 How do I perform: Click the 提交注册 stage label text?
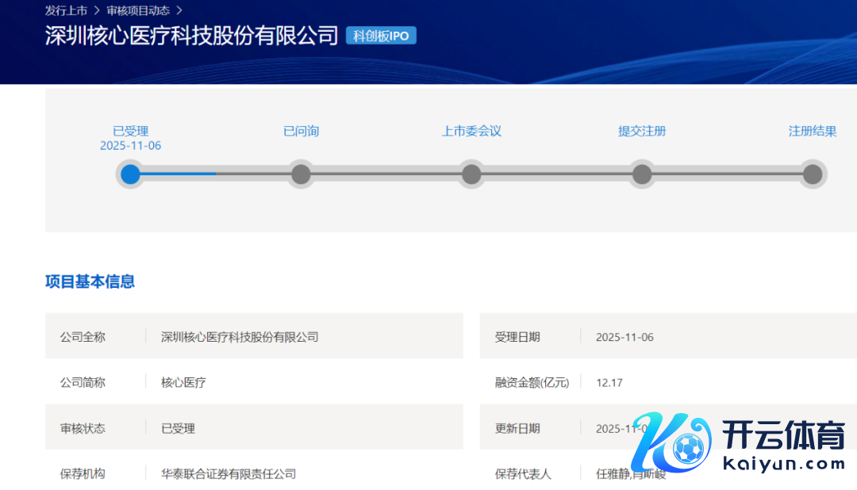(642, 131)
